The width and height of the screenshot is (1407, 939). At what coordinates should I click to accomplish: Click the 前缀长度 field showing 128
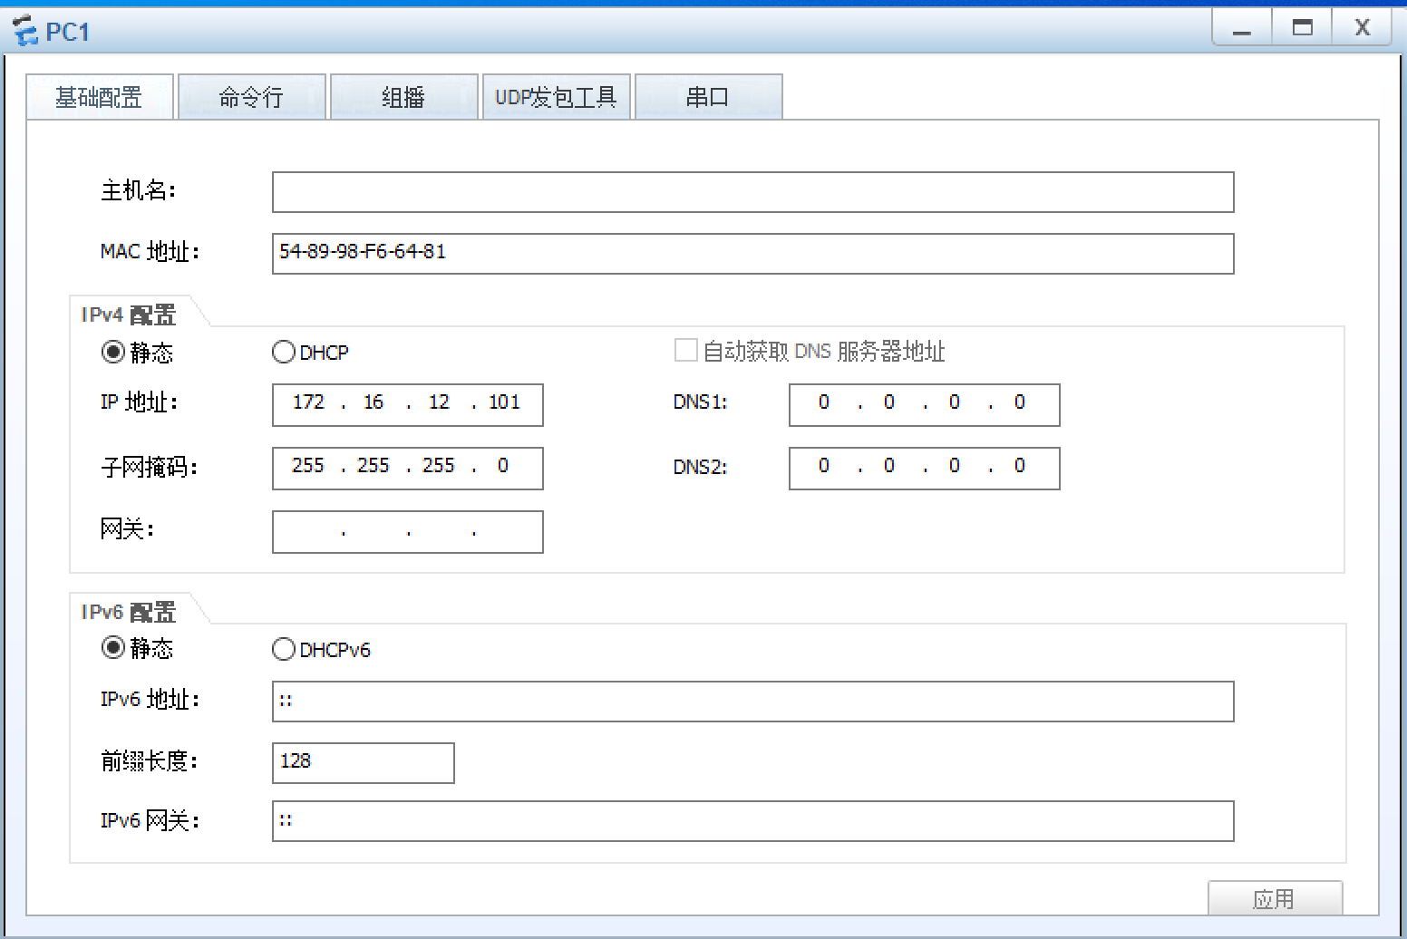point(363,762)
